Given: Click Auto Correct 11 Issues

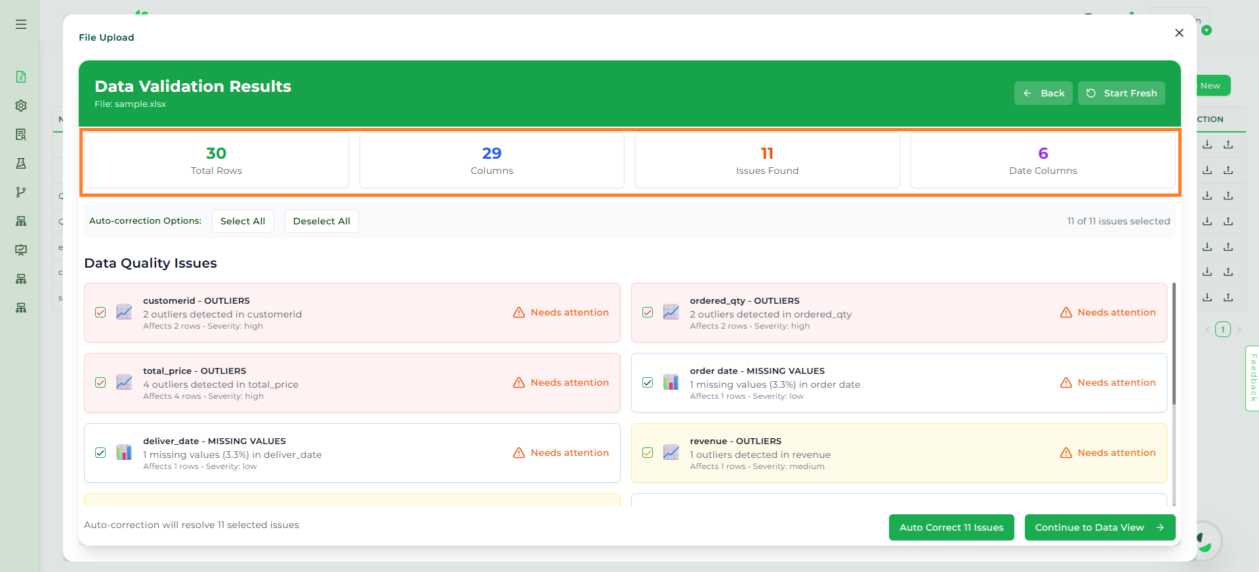Looking at the screenshot, I should 951,527.
